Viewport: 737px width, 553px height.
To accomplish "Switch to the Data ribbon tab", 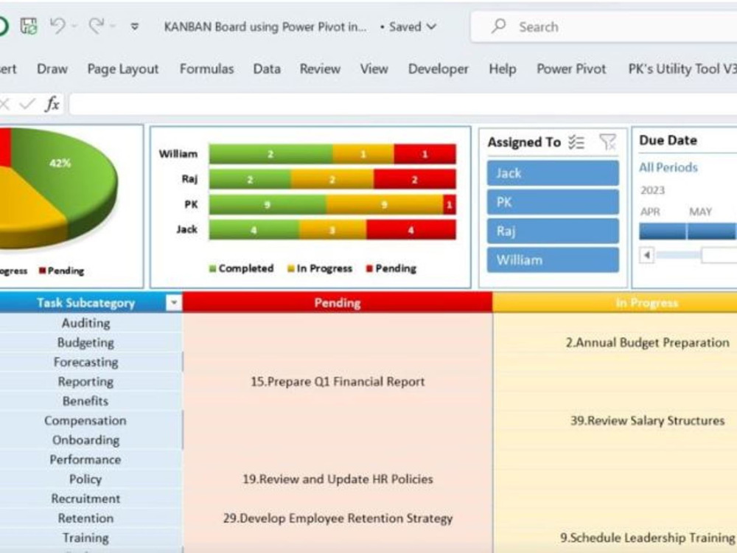I will pos(266,69).
